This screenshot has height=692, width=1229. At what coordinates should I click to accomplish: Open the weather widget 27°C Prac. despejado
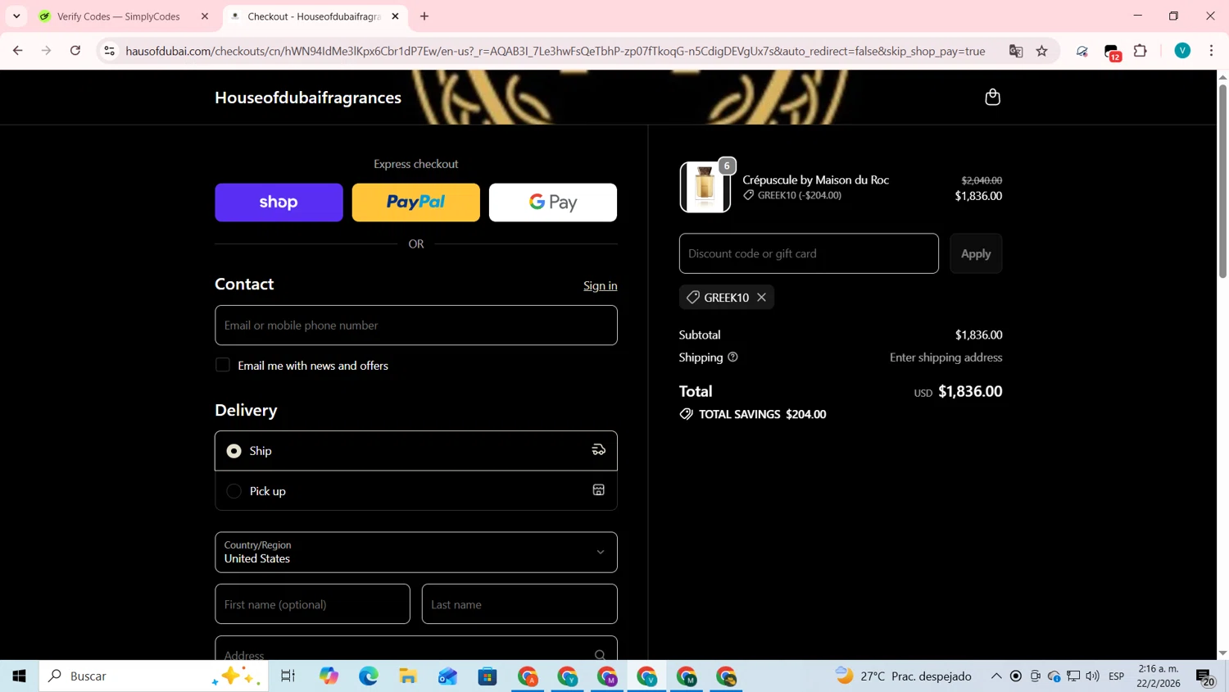(903, 676)
